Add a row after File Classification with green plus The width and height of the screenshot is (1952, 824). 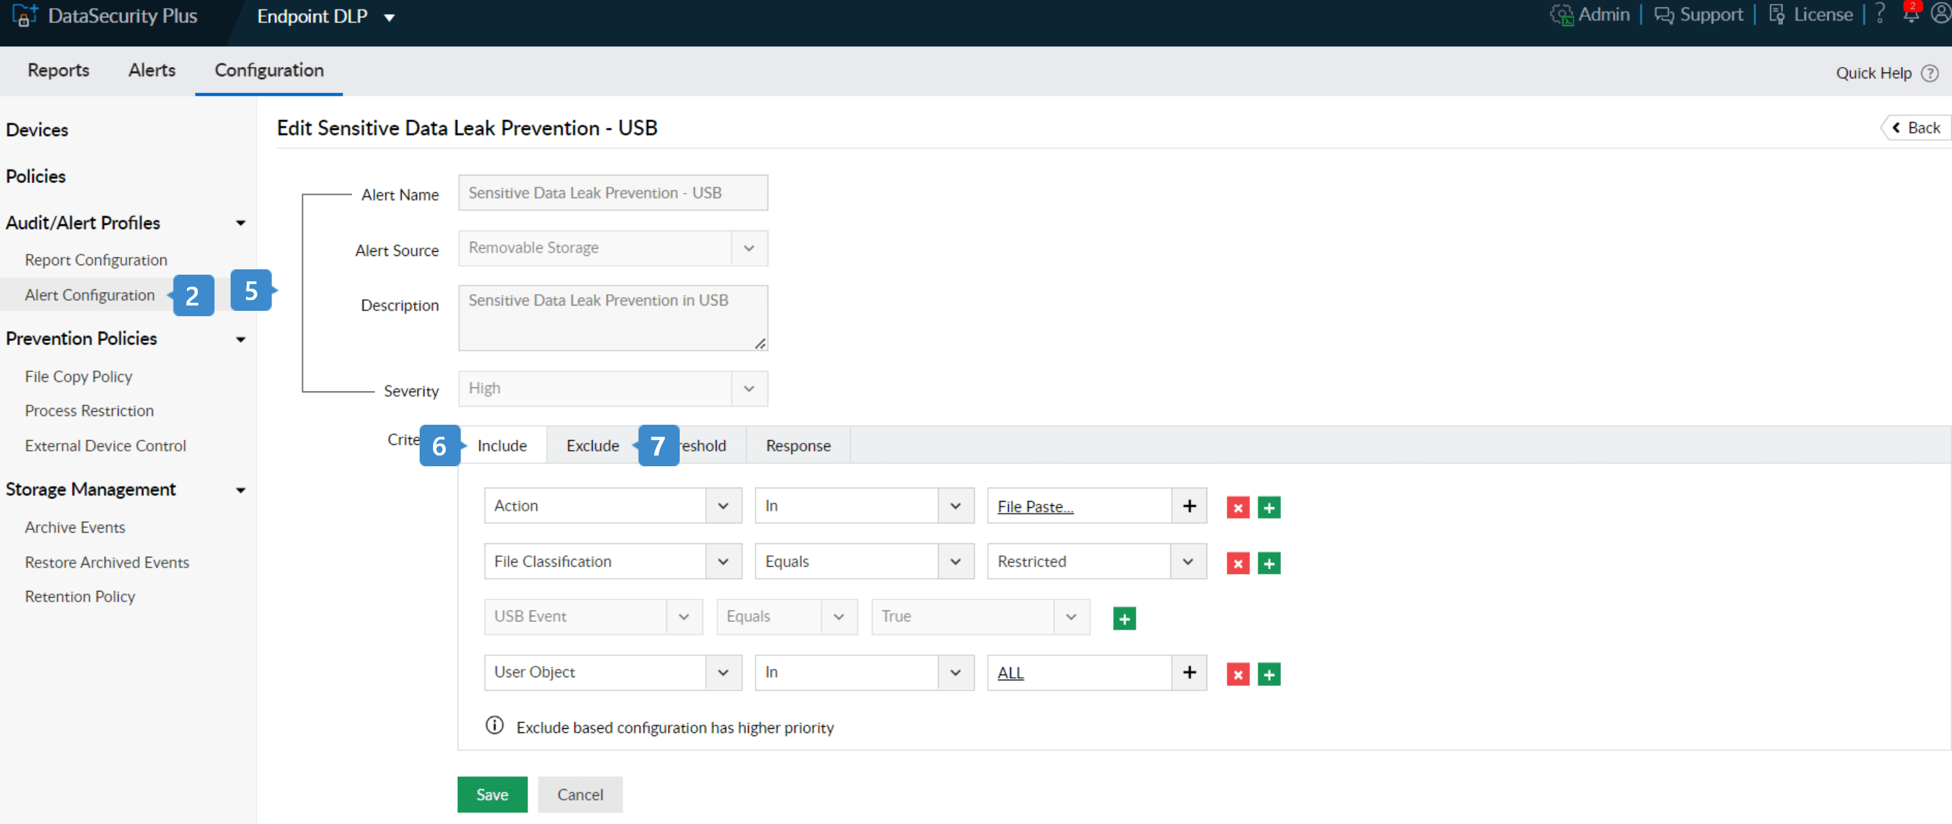click(x=1268, y=563)
